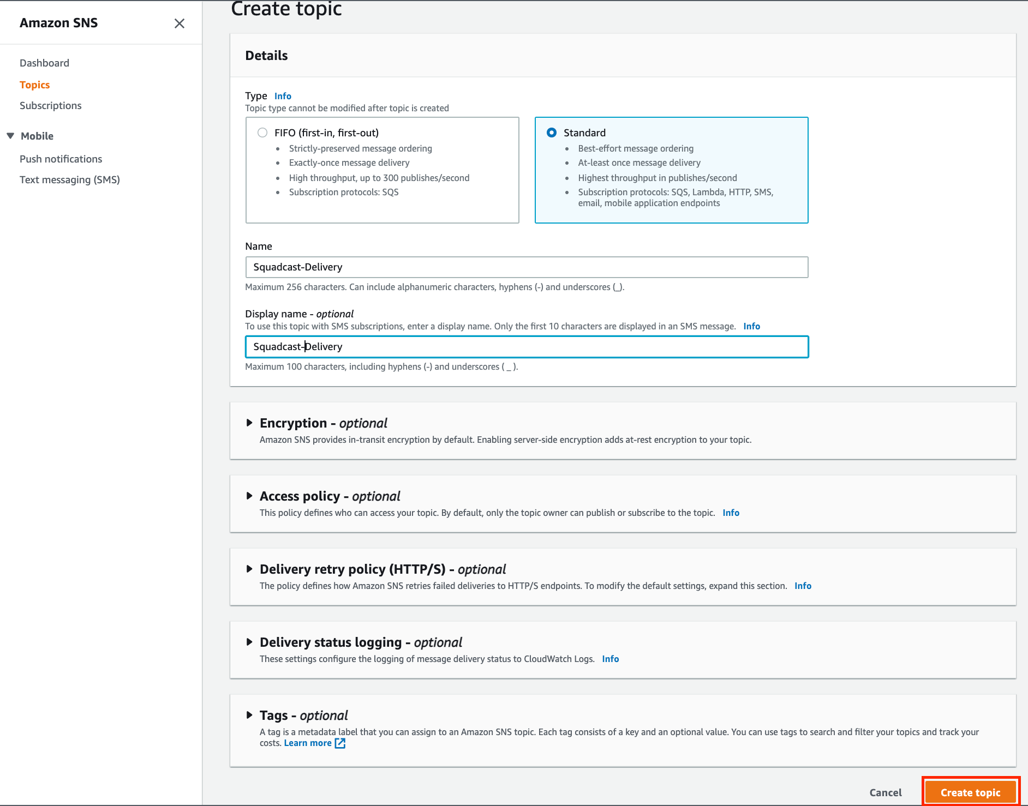This screenshot has height=806, width=1028.
Task: Expand the Tags optional section
Action: coord(249,715)
